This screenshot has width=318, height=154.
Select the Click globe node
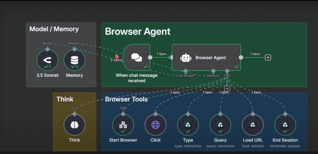[x=156, y=125]
